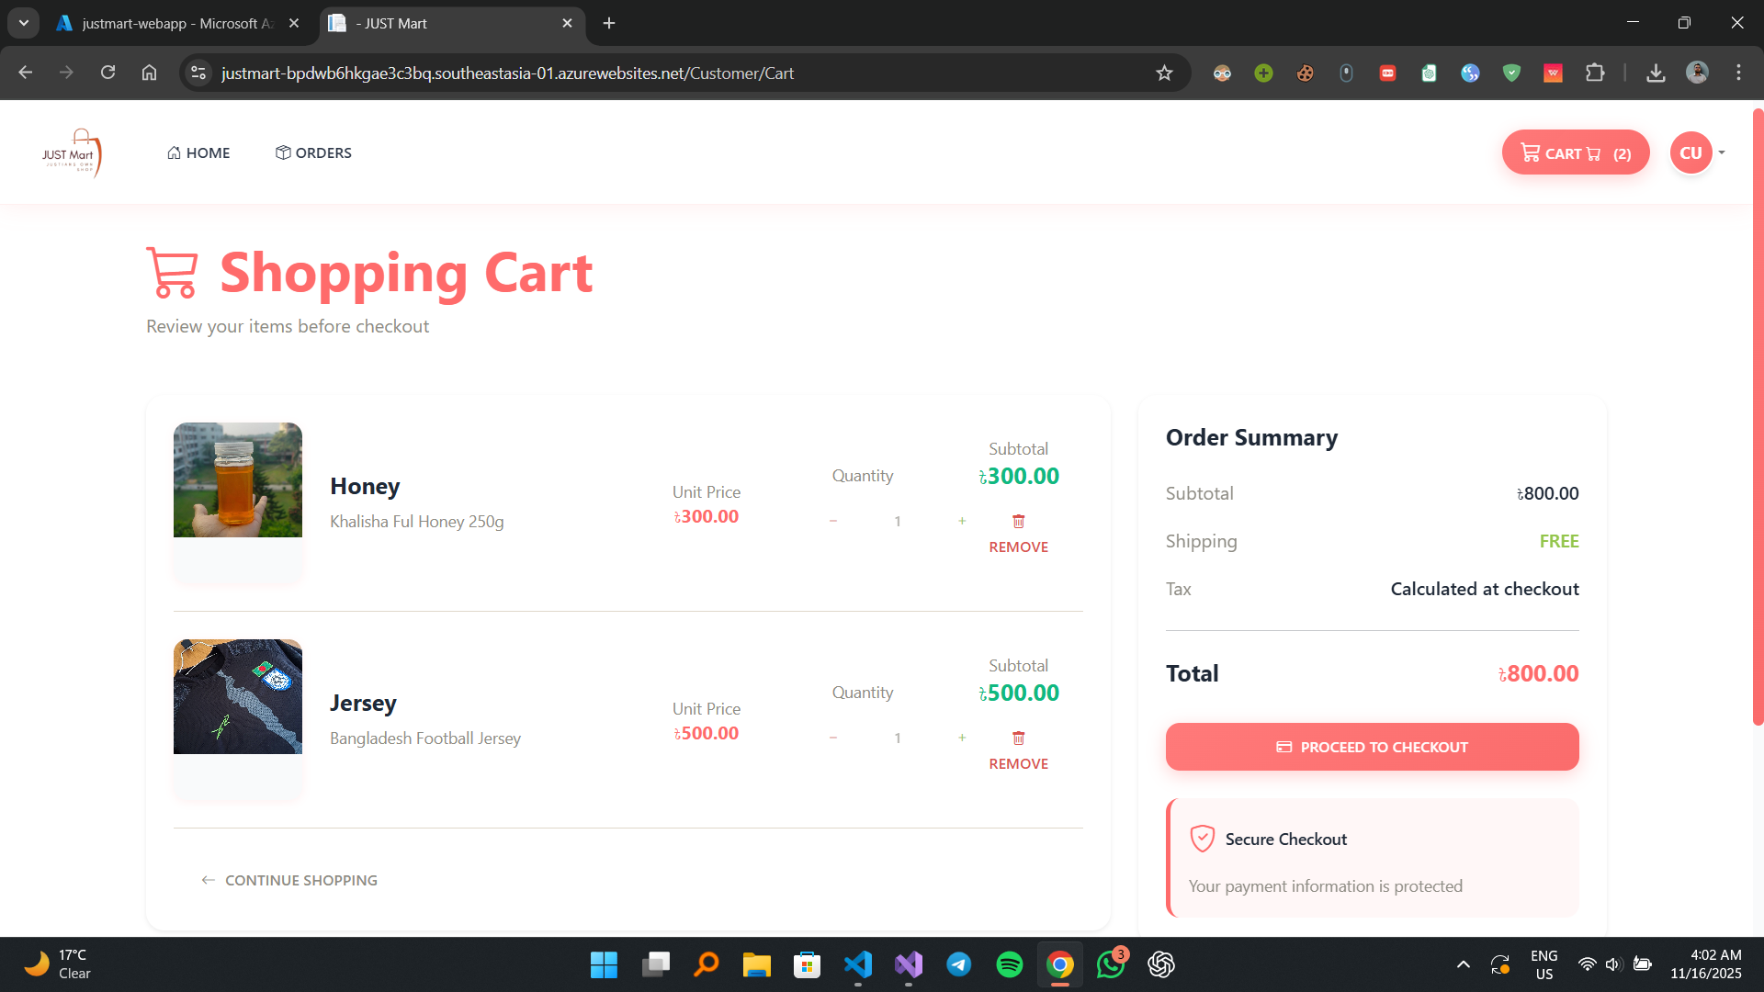Image resolution: width=1764 pixels, height=992 pixels.
Task: Click the Jersey product thumbnail
Action: 237,696
